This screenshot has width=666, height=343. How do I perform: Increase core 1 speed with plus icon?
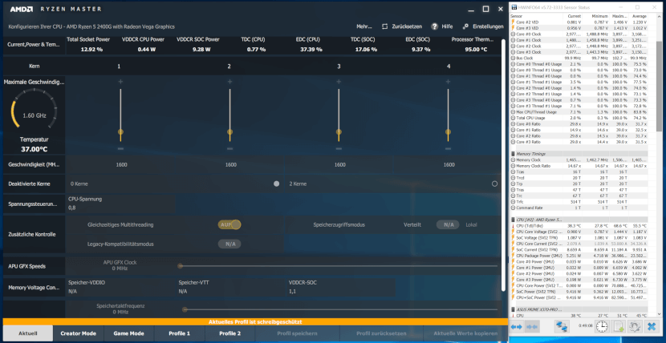tap(120, 82)
